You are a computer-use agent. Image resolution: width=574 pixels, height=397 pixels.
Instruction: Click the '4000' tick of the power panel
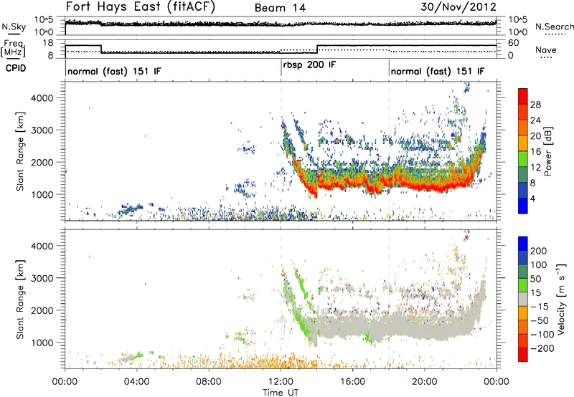42,98
